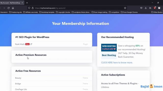Click the Plugin label in the Rank Math row
The width and height of the screenshot is (163, 91).
coord(86,44)
